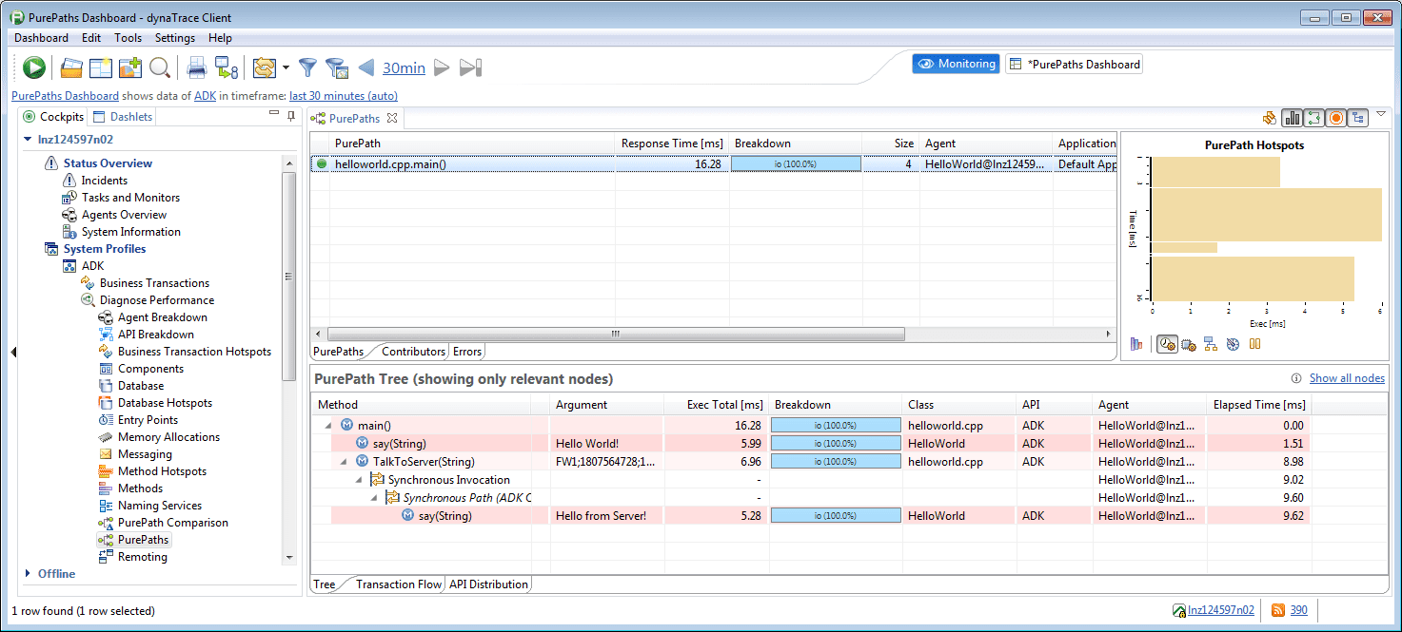Switch to the API Distribution tab
1402x632 pixels.
point(488,584)
